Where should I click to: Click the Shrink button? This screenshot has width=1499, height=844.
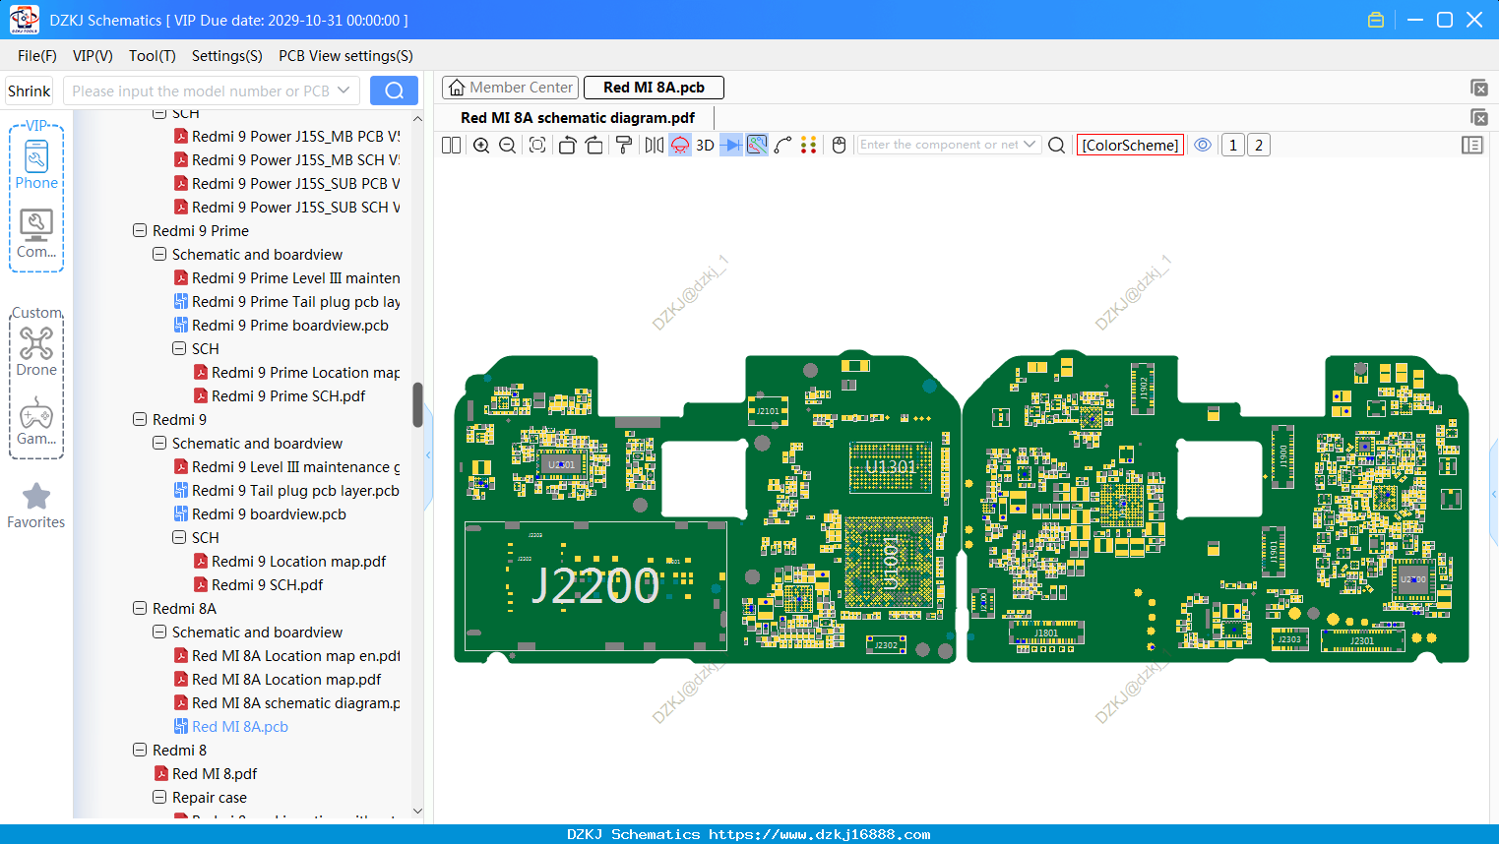coord(30,90)
